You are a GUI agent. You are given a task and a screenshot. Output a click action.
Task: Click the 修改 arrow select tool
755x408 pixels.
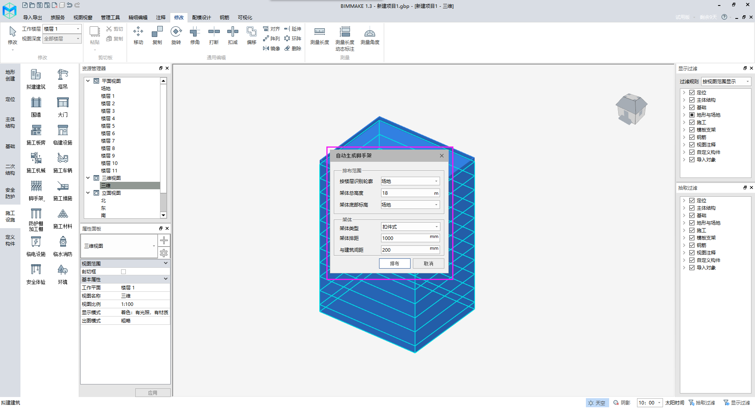(x=13, y=35)
